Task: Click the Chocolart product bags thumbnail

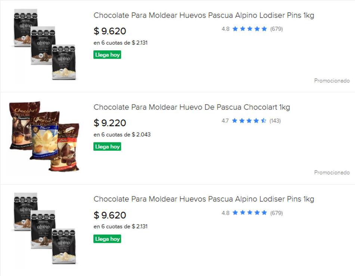Action: tap(44, 136)
